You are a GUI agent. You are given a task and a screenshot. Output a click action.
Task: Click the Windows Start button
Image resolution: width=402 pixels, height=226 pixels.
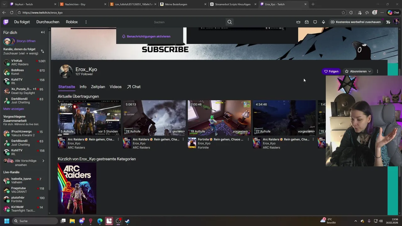tap(7, 221)
